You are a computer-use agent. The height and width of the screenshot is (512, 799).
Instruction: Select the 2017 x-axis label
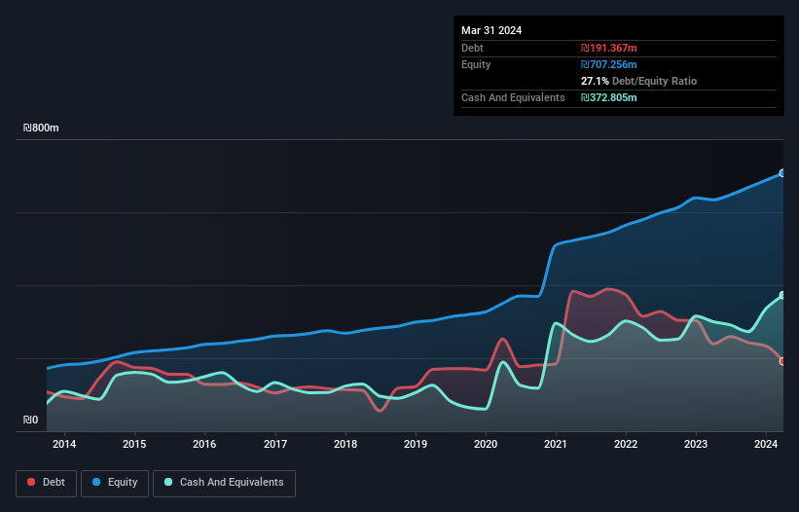click(275, 444)
